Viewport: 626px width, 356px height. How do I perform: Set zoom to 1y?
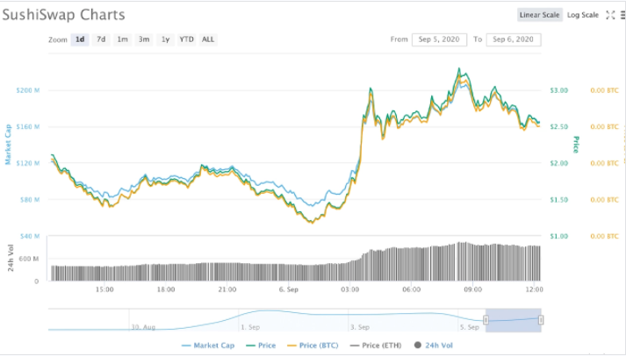[x=165, y=39]
